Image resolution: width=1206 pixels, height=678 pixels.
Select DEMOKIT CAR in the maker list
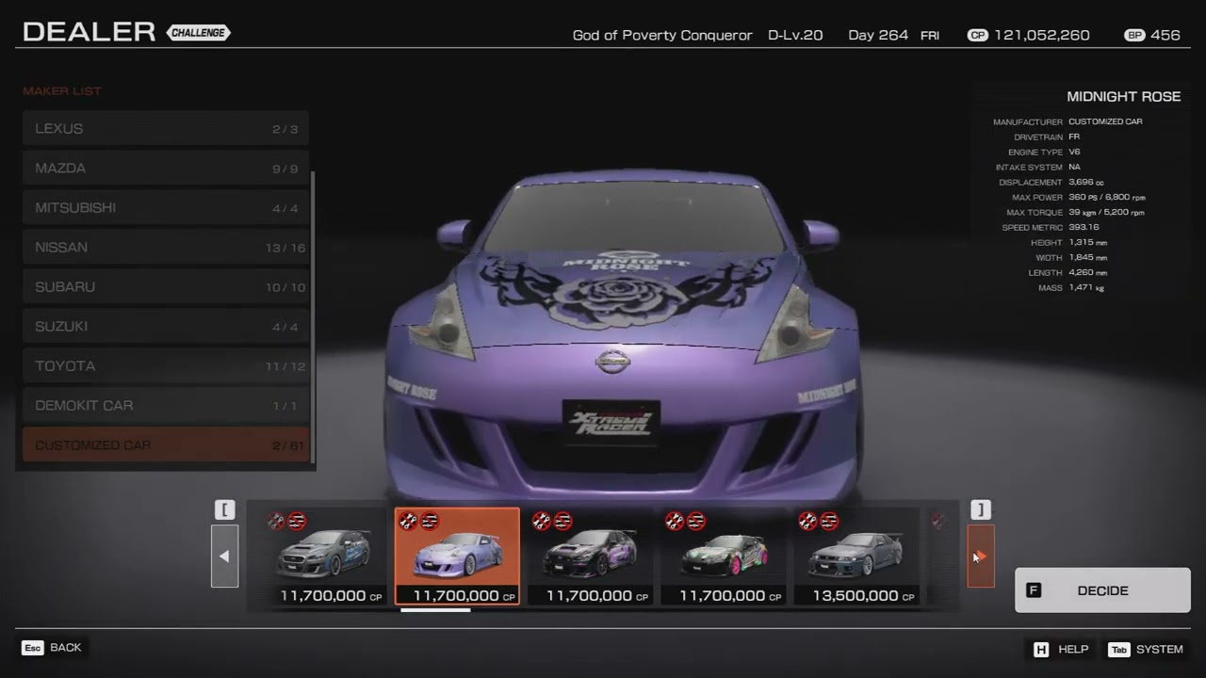tap(166, 405)
